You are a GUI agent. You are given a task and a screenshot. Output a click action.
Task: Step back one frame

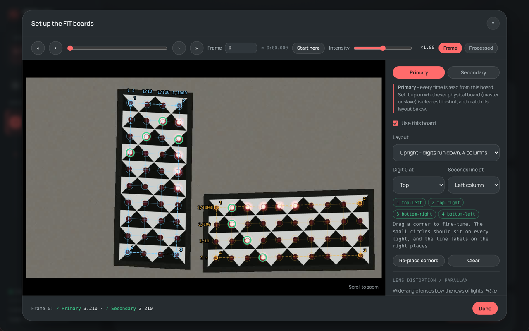55,48
